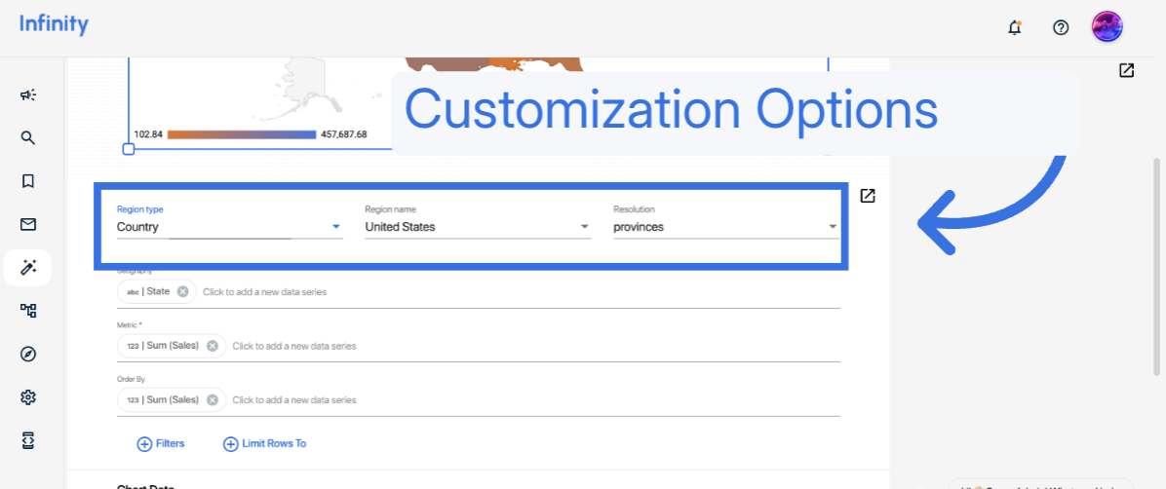The image size is (1166, 489).
Task: Expand the Region type dropdown
Action: tap(229, 227)
